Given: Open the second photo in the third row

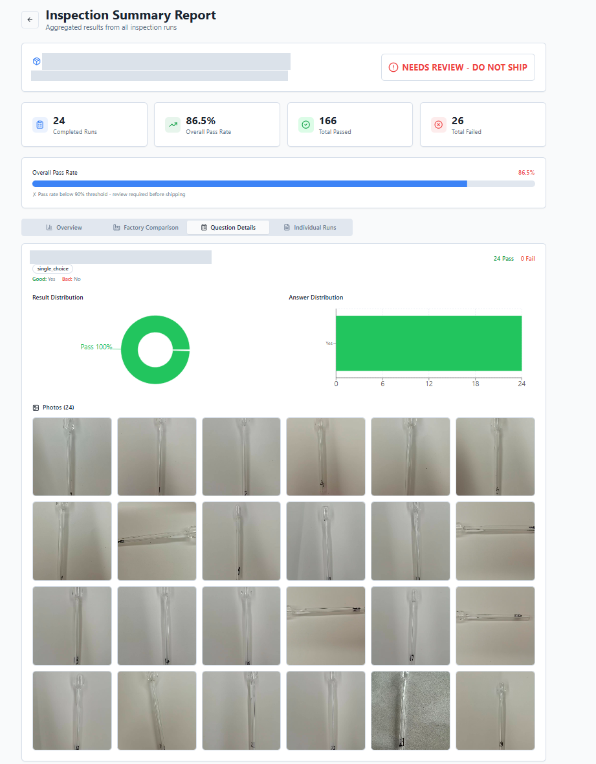Looking at the screenshot, I should coord(157,626).
